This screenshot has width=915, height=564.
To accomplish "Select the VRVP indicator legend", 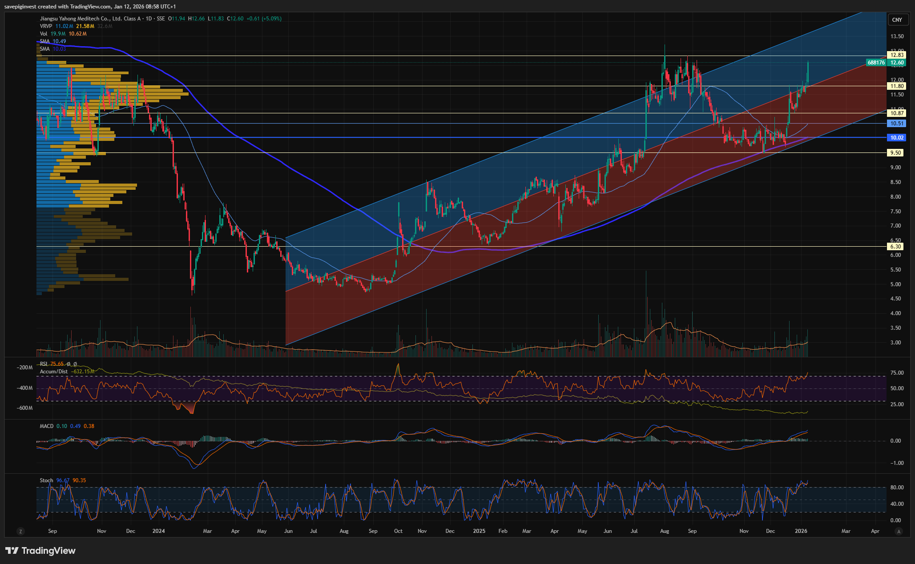I will (46, 26).
